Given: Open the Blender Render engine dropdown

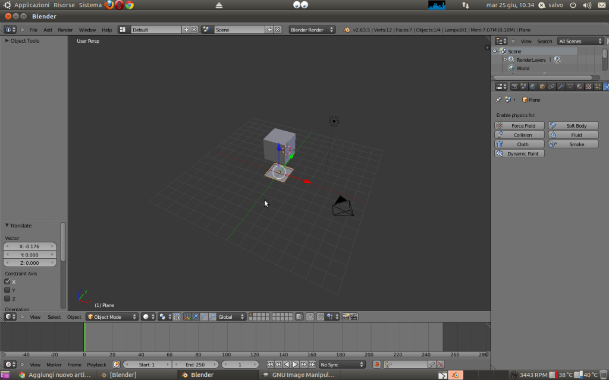Looking at the screenshot, I should click(x=312, y=30).
